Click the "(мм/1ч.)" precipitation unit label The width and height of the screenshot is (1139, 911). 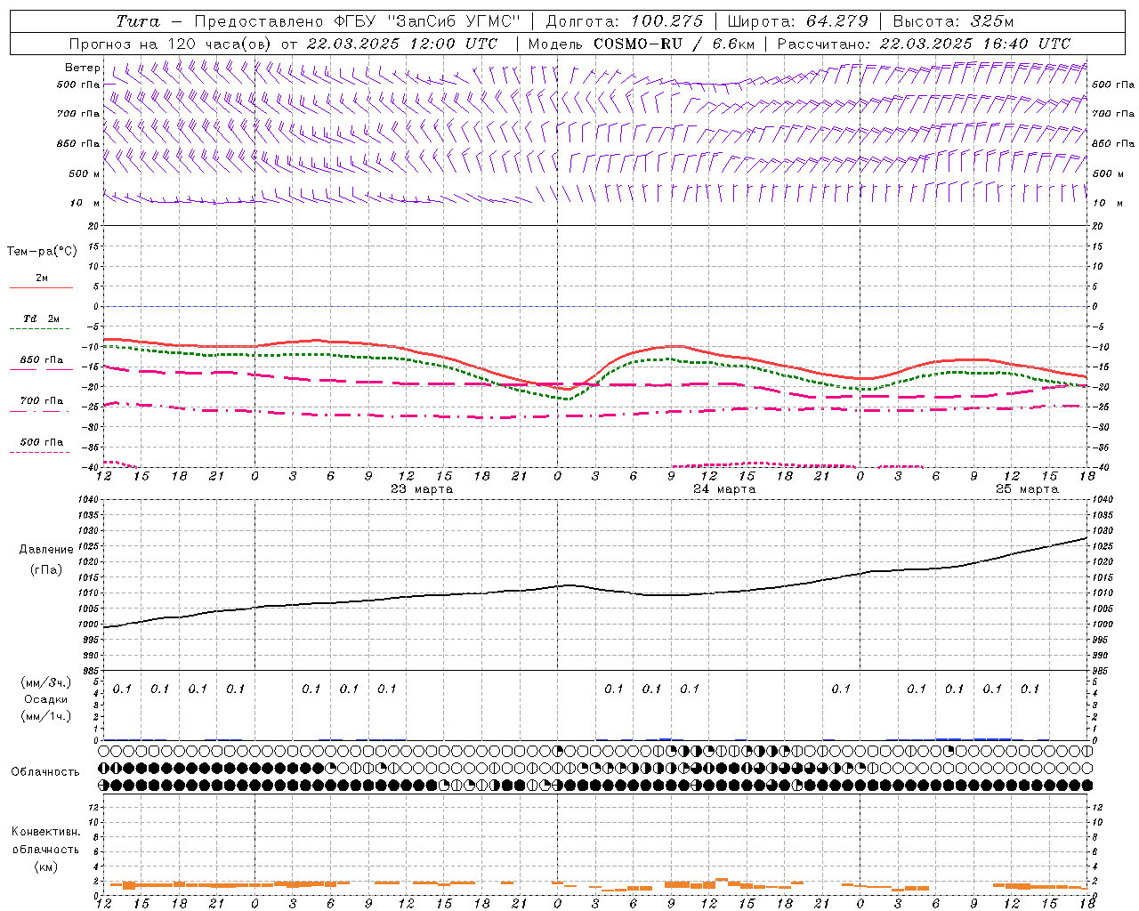pos(46,716)
